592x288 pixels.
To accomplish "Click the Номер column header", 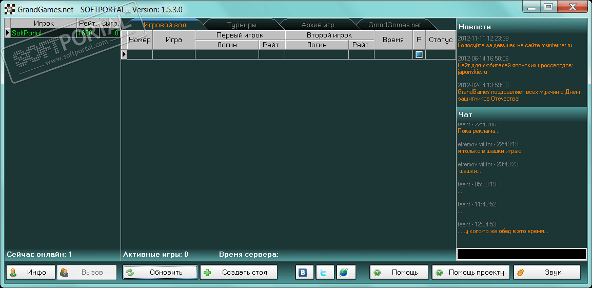I will [140, 40].
